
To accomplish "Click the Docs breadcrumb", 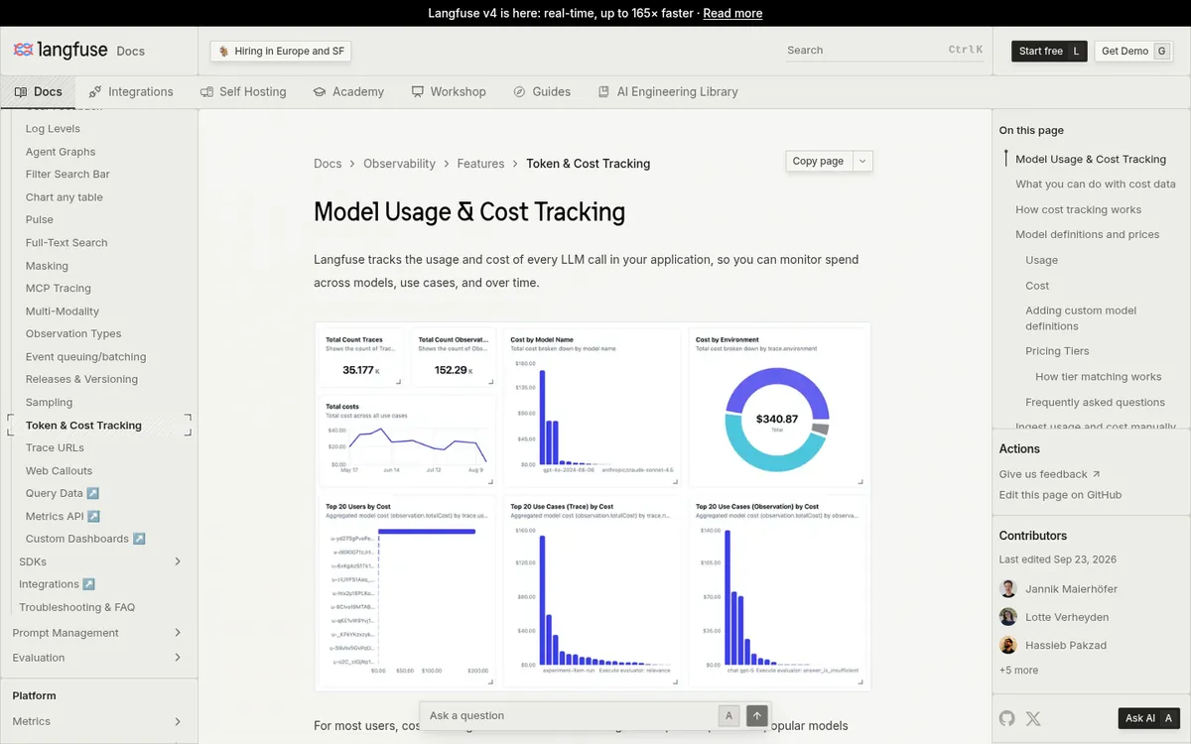I will point(328,164).
